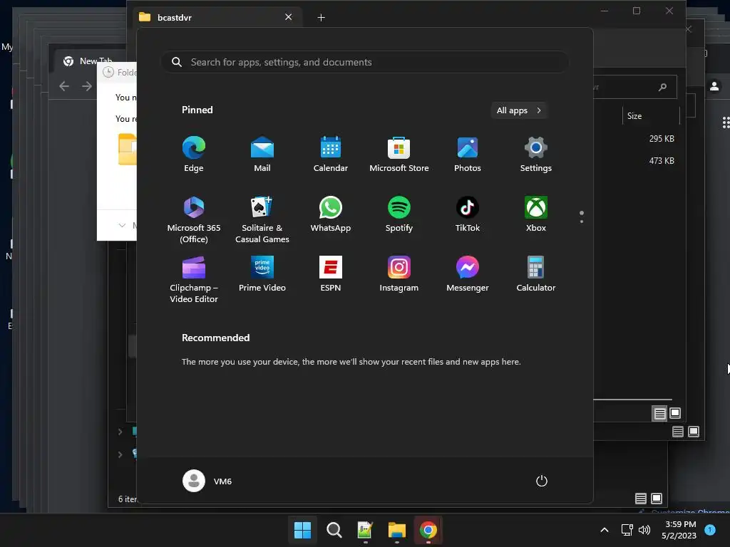Select the file sized 473 KB
730x547 pixels.
(661, 160)
